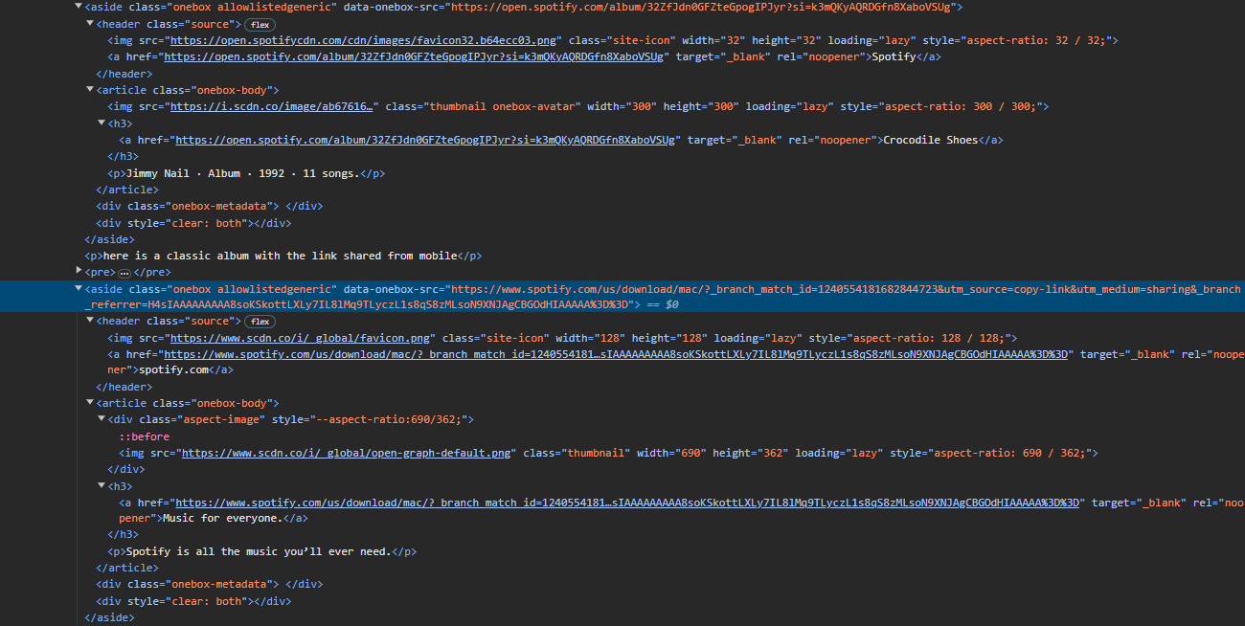
Task: Select the first onebox-metadata div row
Action: click(209, 206)
